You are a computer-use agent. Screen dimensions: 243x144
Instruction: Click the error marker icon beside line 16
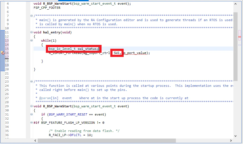pos(3,53)
